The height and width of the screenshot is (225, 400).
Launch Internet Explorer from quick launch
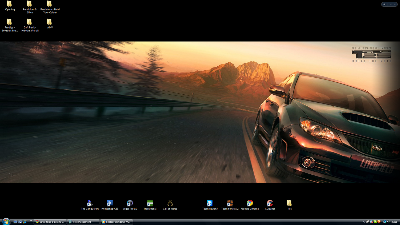click(25, 222)
